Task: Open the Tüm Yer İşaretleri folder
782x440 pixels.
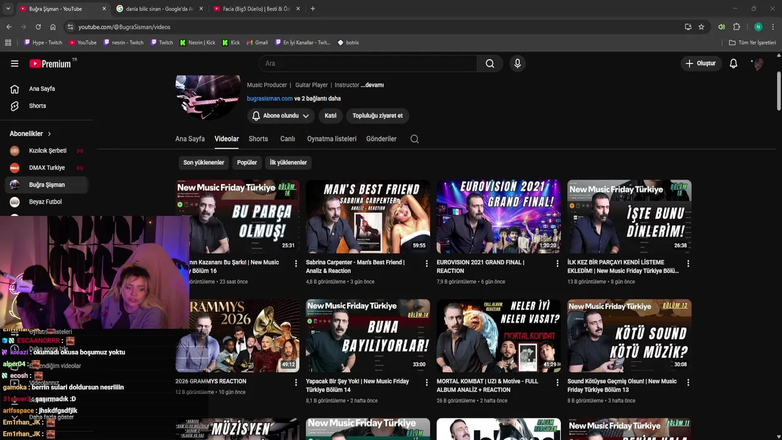Action: point(752,43)
